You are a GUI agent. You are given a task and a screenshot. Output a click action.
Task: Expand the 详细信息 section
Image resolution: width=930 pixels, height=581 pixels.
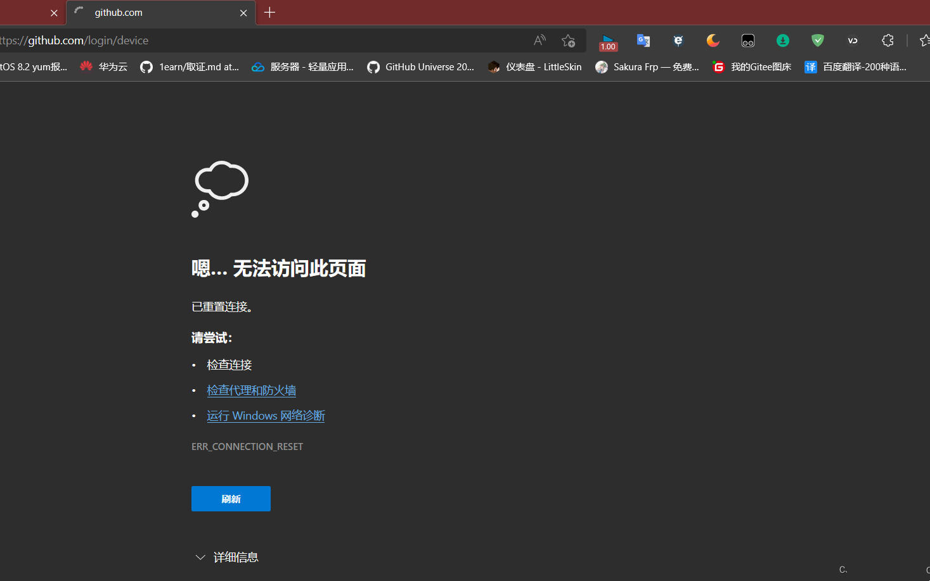tap(226, 558)
